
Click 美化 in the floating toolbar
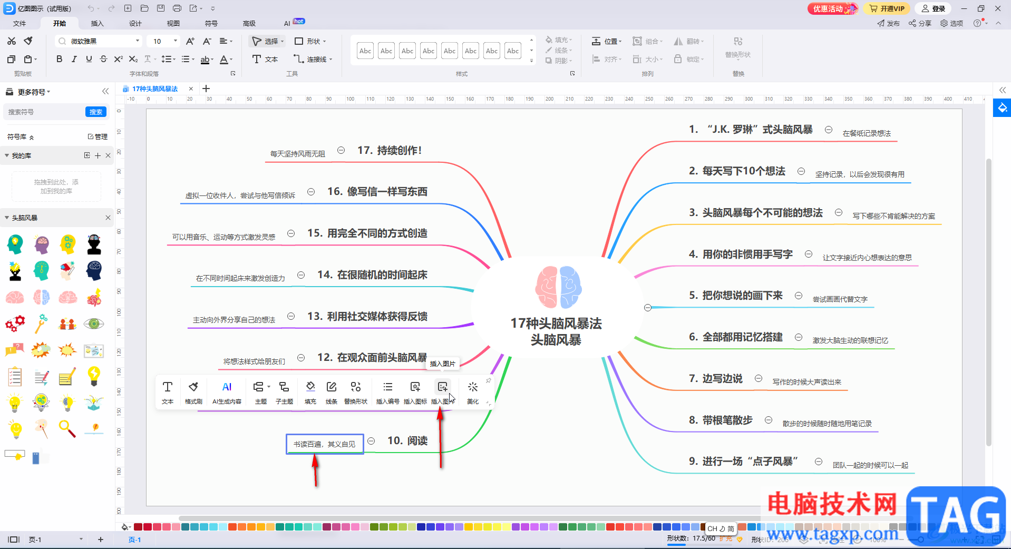pos(473,393)
